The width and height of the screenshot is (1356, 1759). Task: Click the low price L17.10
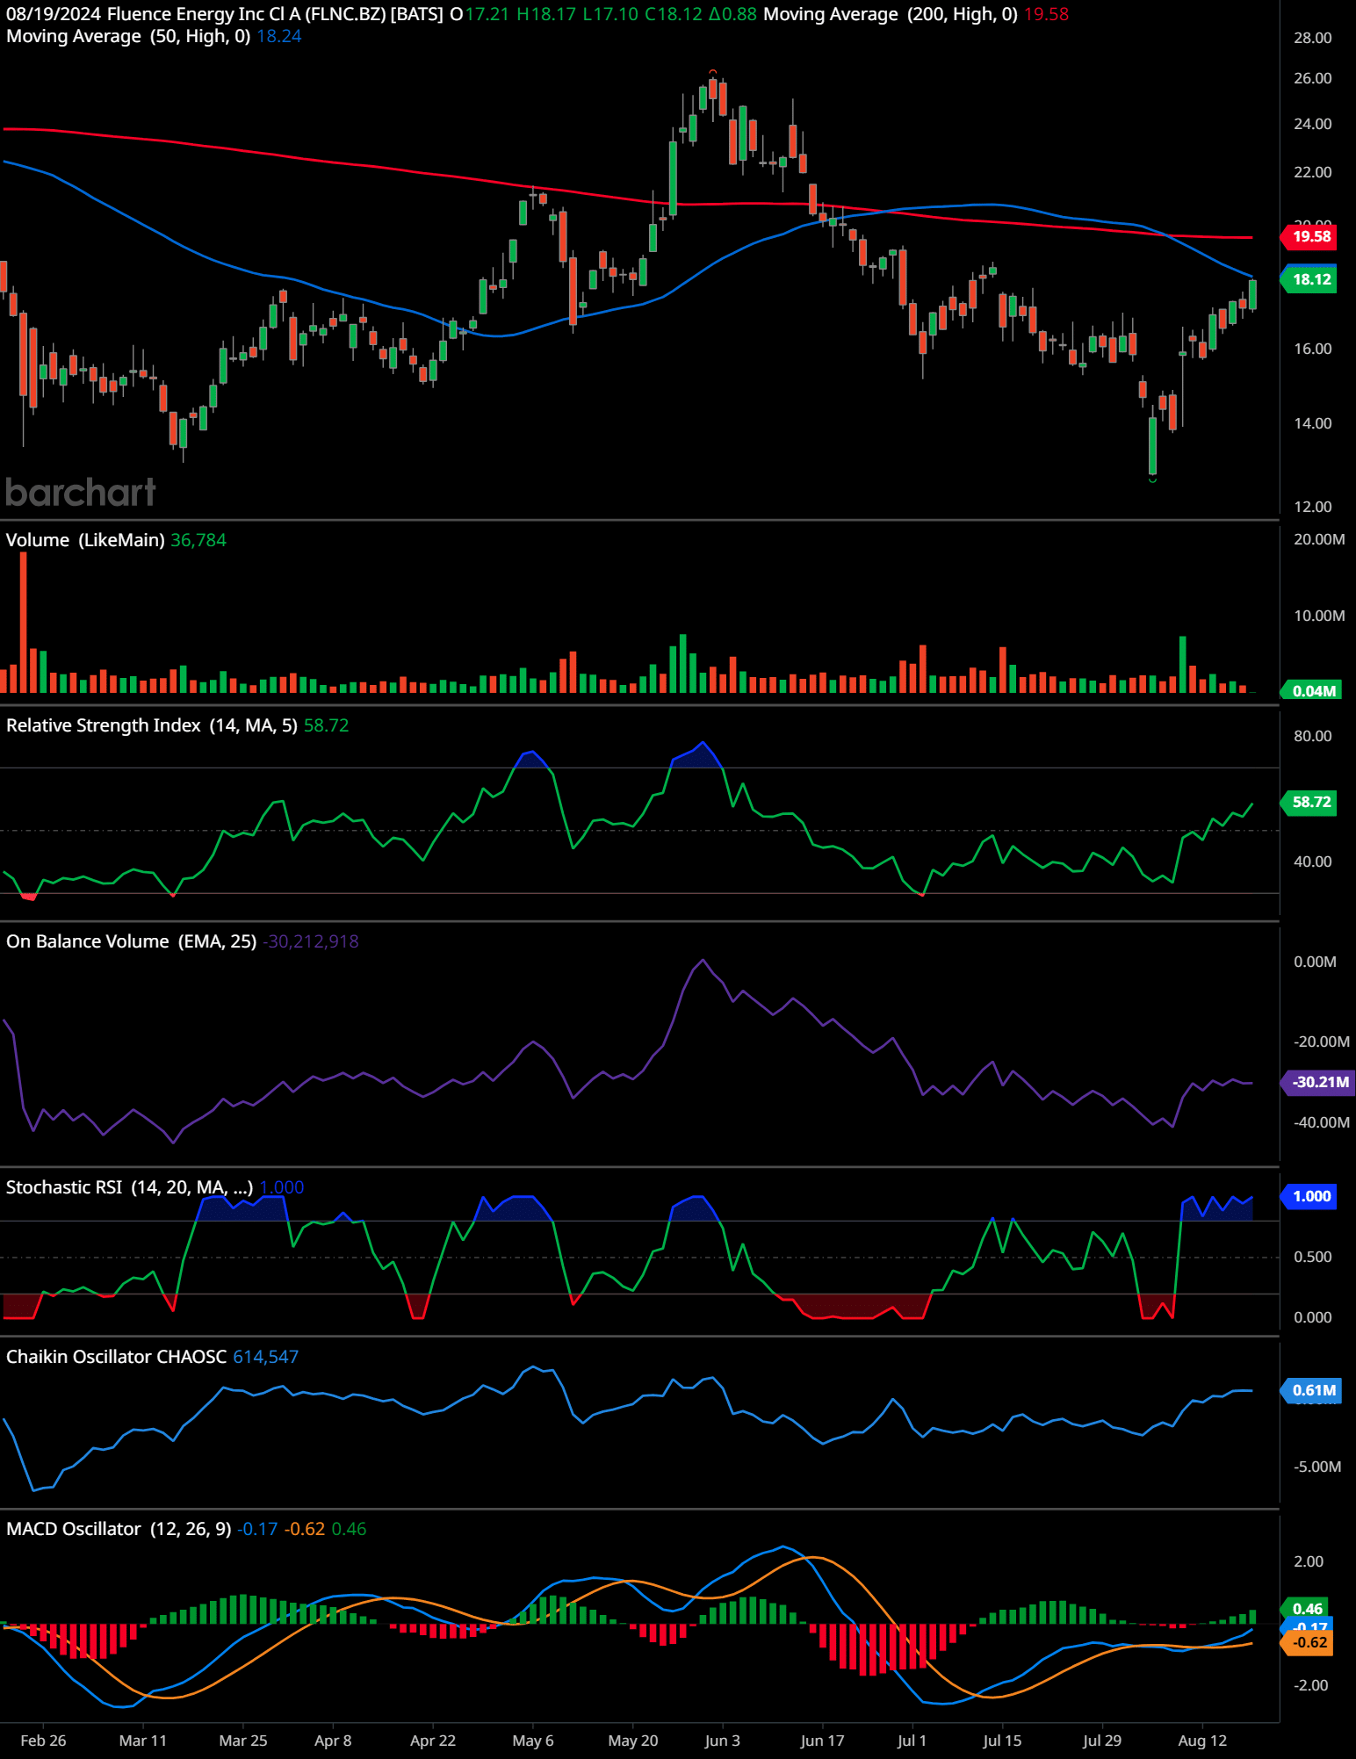[x=610, y=14]
